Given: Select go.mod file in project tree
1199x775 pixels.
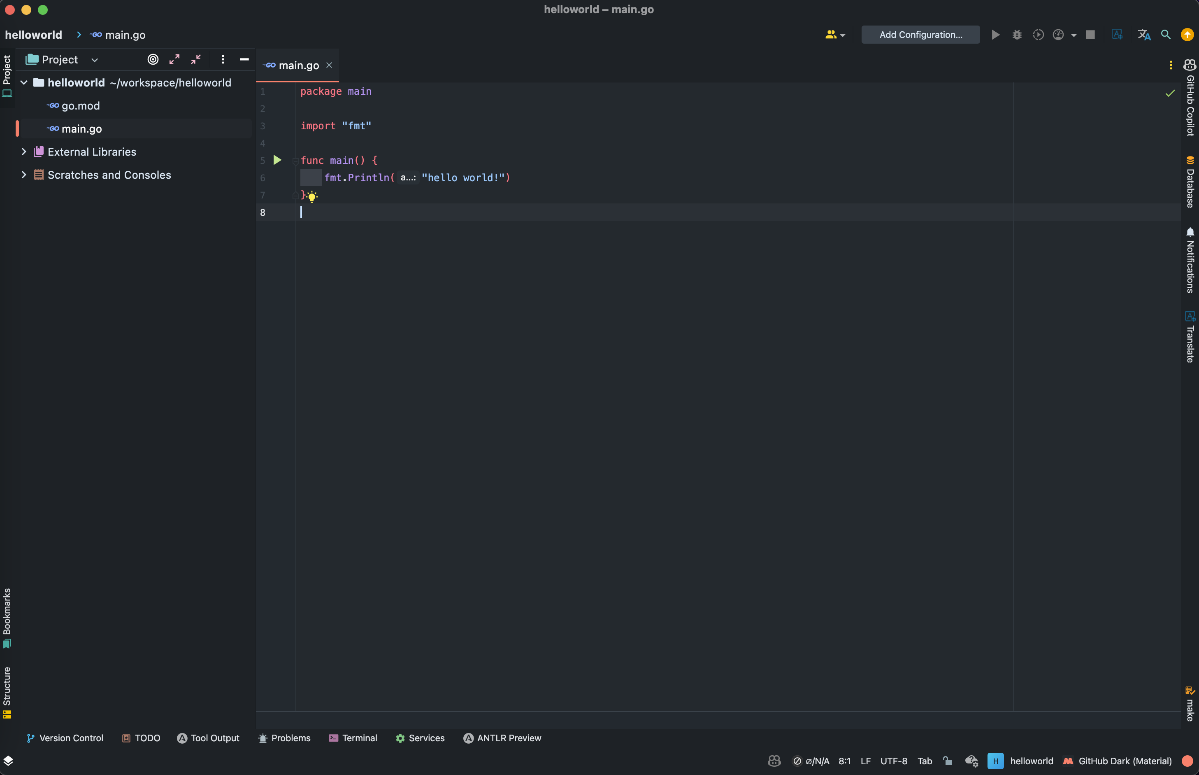Looking at the screenshot, I should [x=80, y=106].
